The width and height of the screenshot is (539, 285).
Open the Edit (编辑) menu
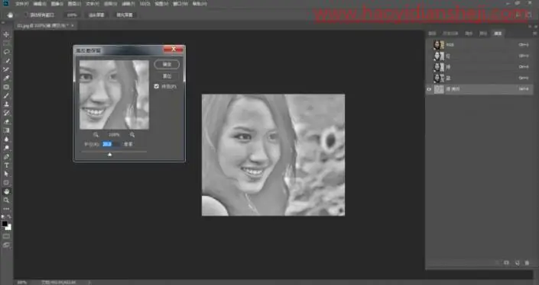(40, 4)
